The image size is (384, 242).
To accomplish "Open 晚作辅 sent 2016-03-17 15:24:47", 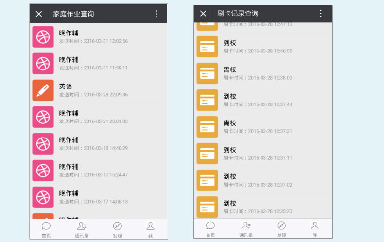I will (x=99, y=171).
